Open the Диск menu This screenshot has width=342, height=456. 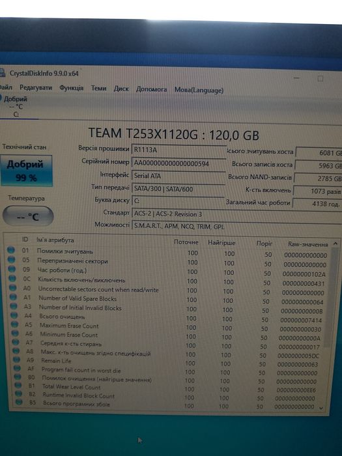point(121,89)
